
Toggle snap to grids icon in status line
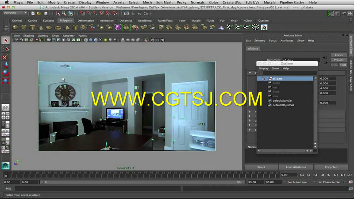(83, 14)
